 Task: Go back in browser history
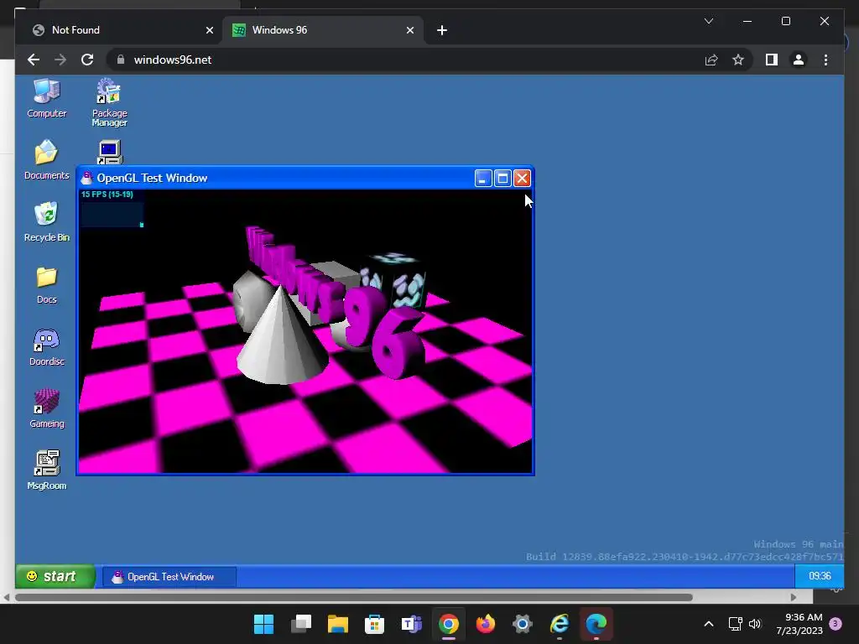coord(34,60)
